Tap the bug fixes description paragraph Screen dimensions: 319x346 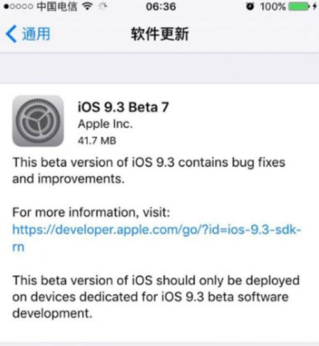coord(149,170)
